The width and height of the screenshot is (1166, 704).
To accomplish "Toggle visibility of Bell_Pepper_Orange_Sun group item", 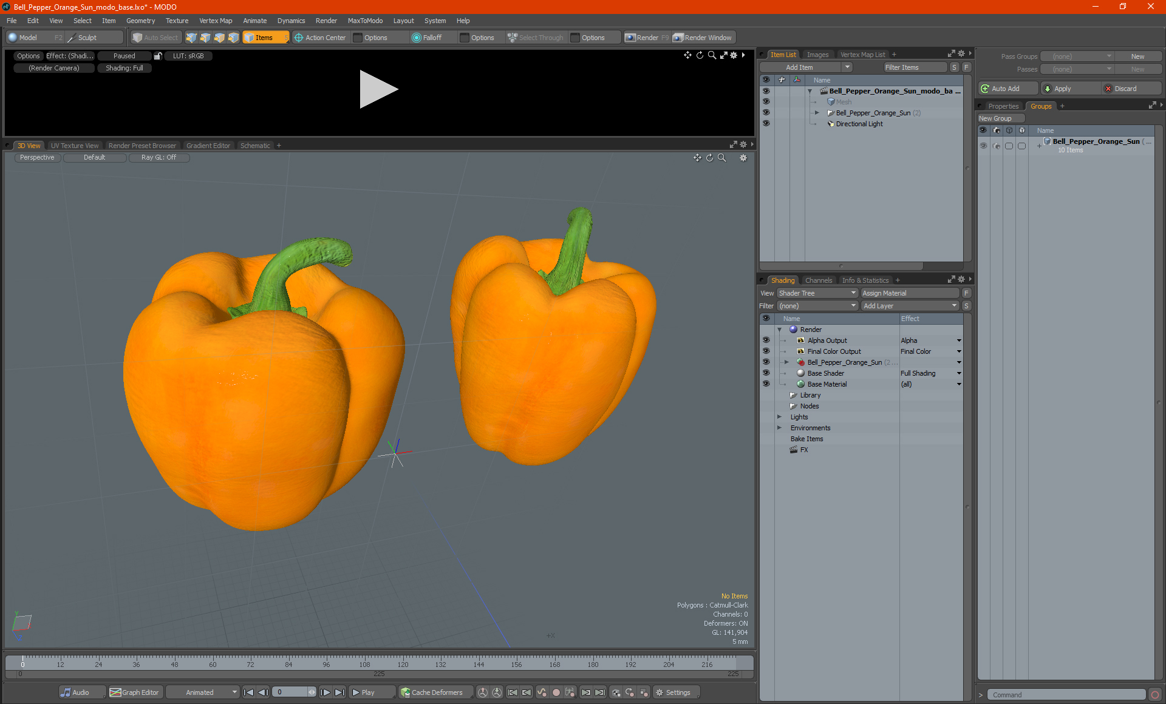I will (x=766, y=112).
